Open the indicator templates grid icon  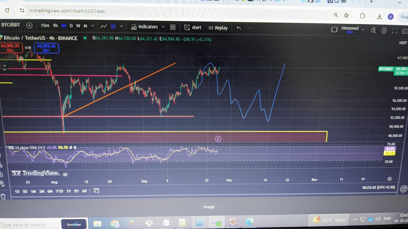coord(173,27)
